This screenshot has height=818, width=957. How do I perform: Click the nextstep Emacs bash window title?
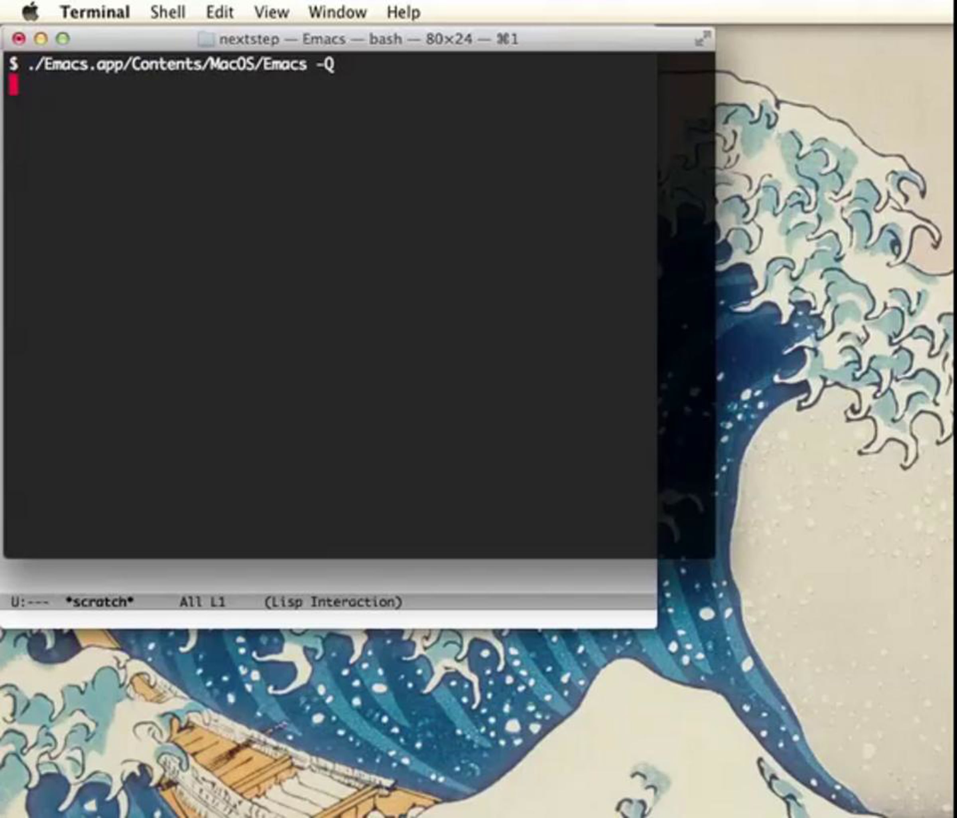tap(368, 39)
